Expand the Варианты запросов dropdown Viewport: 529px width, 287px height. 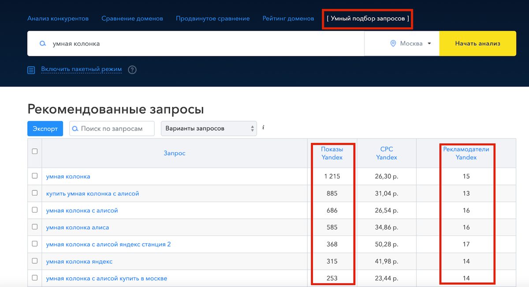pyautogui.click(x=209, y=128)
